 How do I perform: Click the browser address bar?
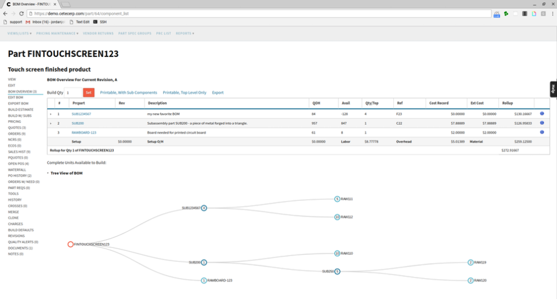[259, 13]
